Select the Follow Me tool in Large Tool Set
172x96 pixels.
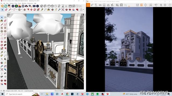tap(5, 45)
